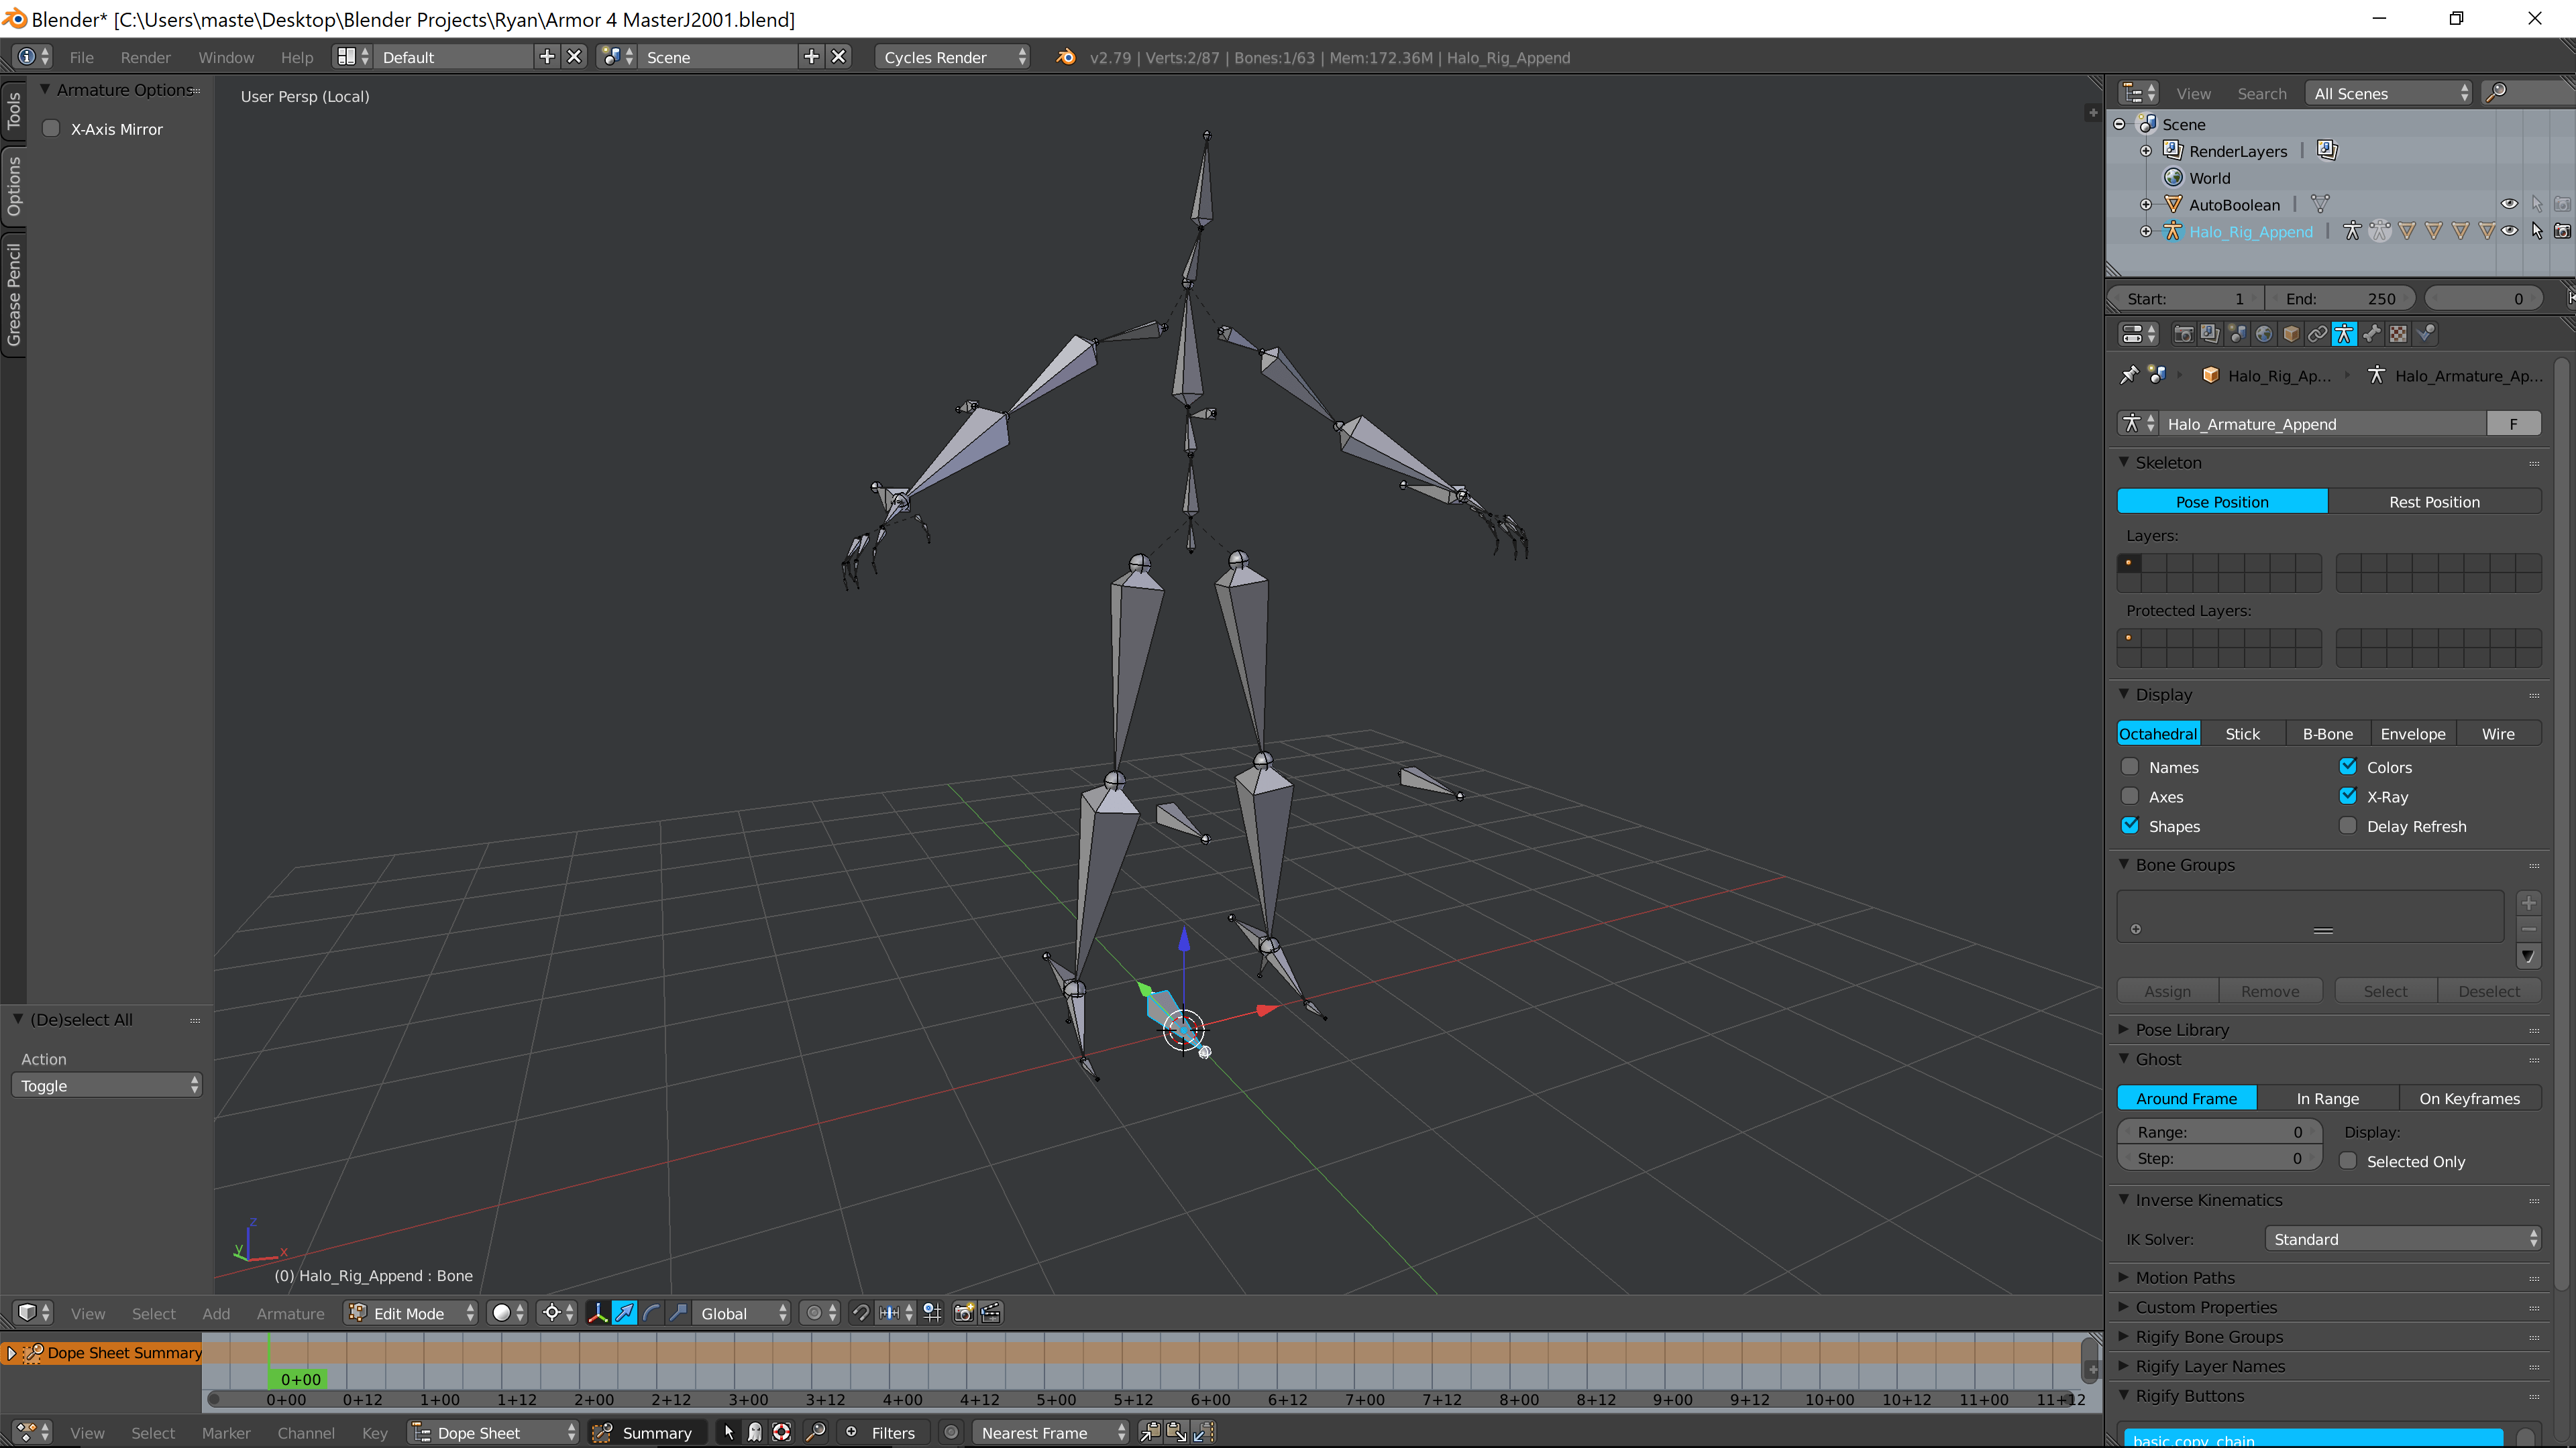Open the Render menu
This screenshot has width=2576, height=1448.
click(x=145, y=57)
